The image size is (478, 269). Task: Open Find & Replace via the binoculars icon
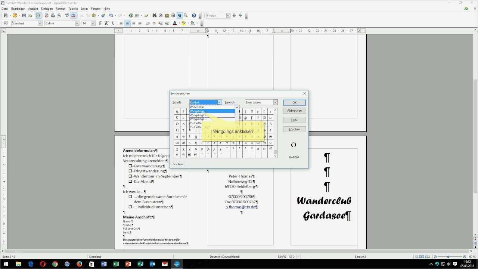154,15
